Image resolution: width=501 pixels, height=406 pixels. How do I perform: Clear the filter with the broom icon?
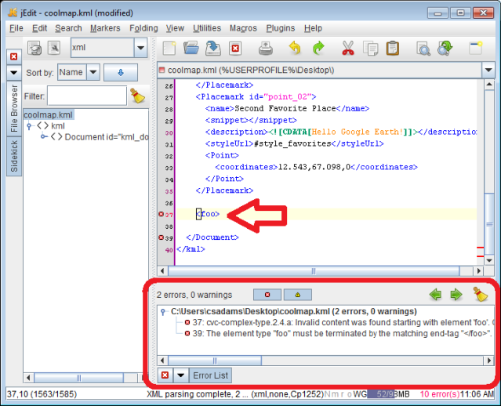(x=138, y=96)
